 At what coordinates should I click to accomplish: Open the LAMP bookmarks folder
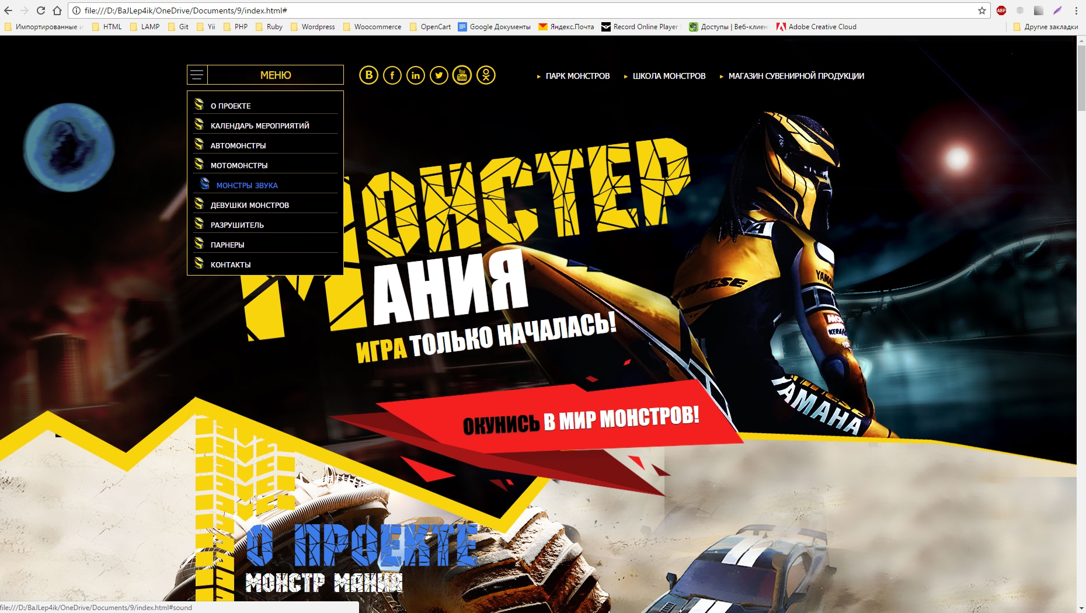coord(145,27)
